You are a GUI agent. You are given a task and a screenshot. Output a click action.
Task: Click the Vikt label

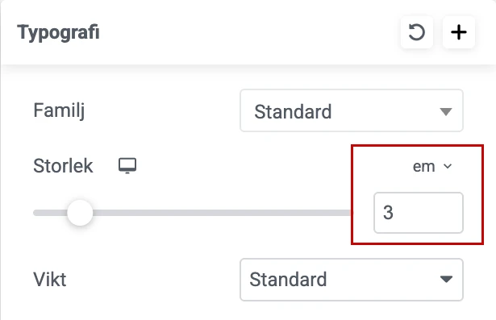[50, 280]
